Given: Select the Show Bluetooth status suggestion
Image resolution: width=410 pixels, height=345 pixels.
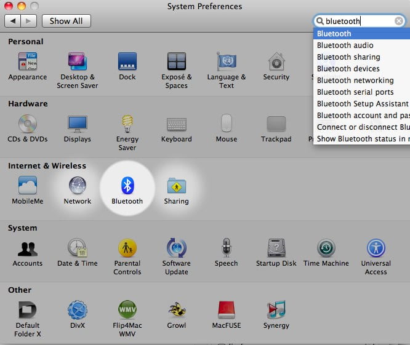Looking at the screenshot, I should coord(361,139).
